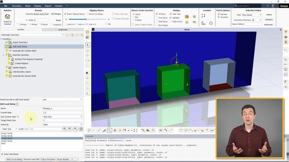Click the Clear Preview button
289x162 pixels.
[x=48, y=159]
